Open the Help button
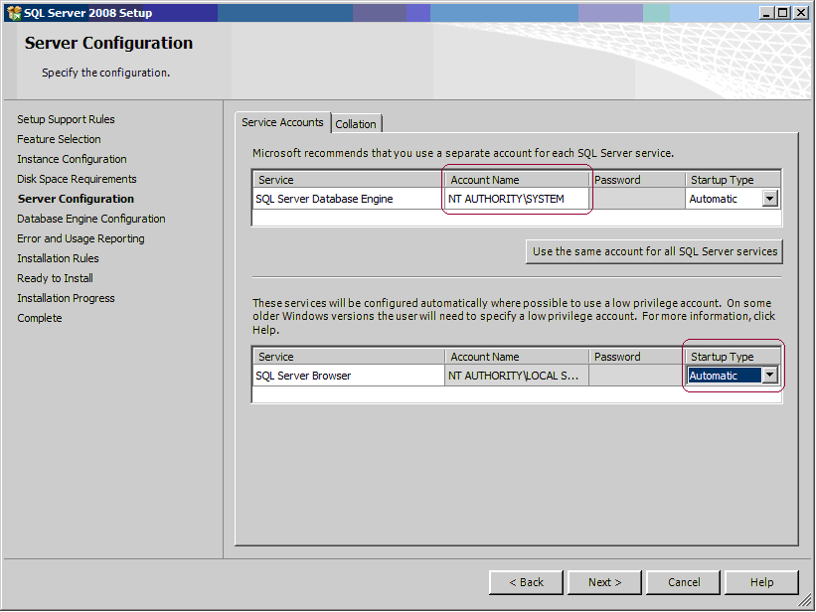This screenshot has width=816, height=612. pos(761,582)
